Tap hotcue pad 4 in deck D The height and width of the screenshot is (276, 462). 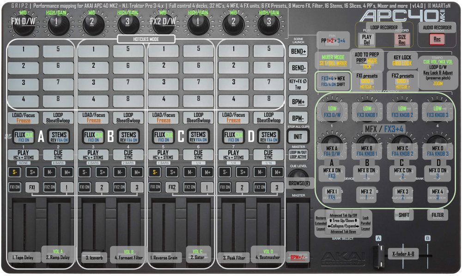[x=234, y=101]
